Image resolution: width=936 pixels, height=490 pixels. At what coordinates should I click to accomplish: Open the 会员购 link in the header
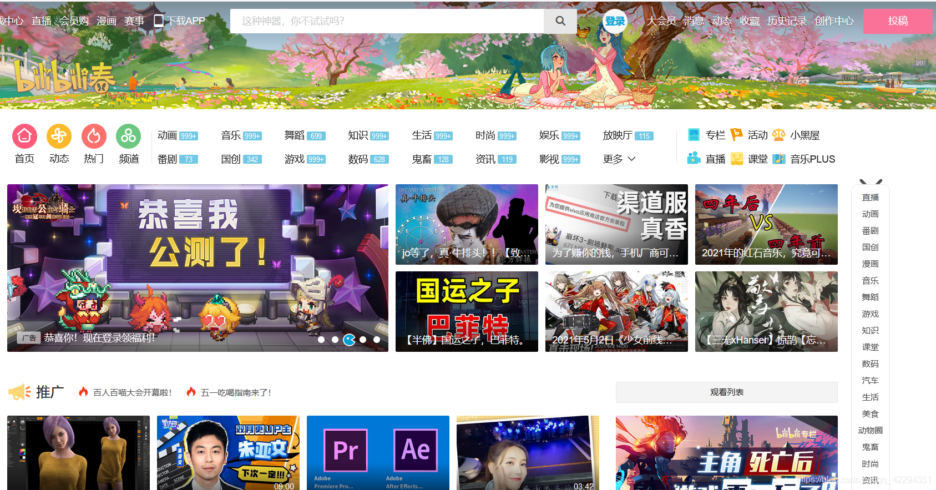(74, 21)
